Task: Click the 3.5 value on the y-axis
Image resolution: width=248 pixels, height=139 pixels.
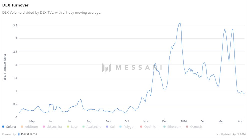Action: [15, 25]
